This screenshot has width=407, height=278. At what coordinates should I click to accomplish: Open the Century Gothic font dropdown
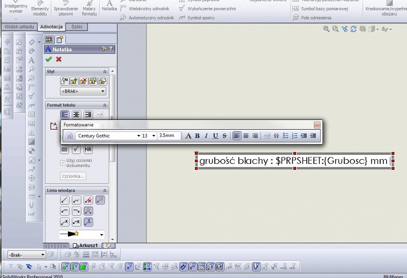click(x=139, y=136)
